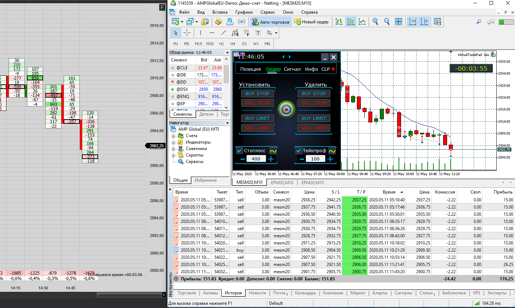Expand the Советники tree node

[173, 149]
